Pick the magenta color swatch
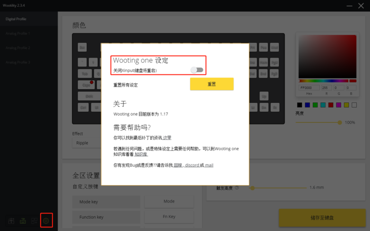 (338, 105)
